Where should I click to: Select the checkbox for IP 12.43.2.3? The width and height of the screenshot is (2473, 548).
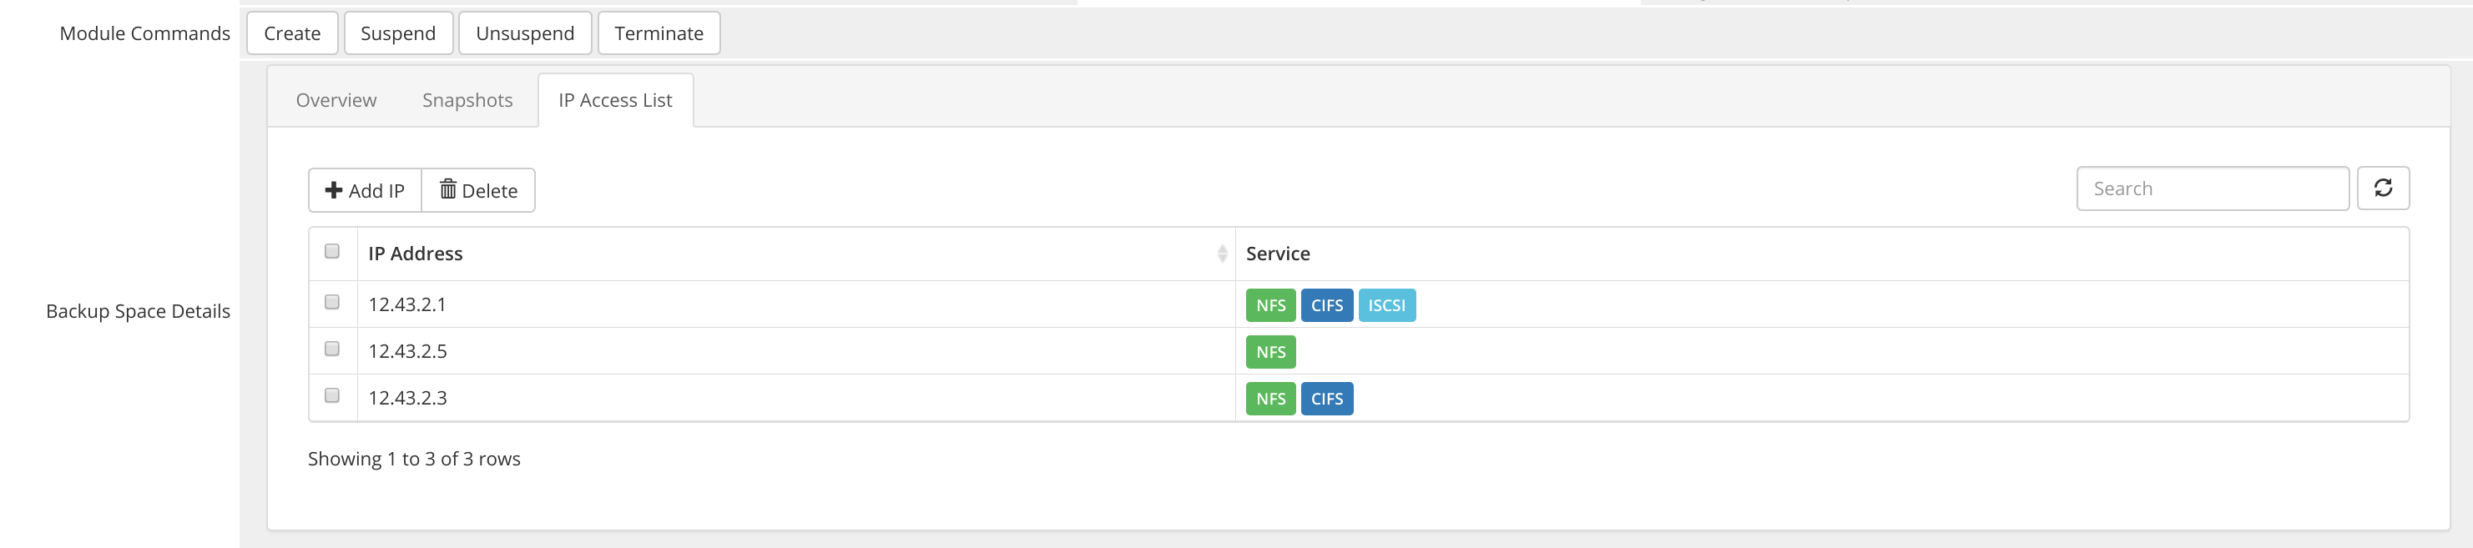[x=332, y=395]
